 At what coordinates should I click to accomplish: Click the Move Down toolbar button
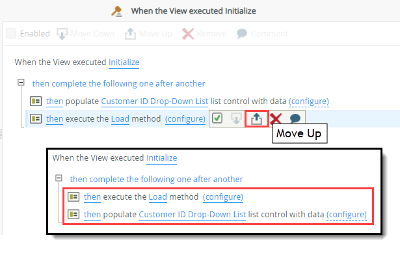(x=85, y=34)
